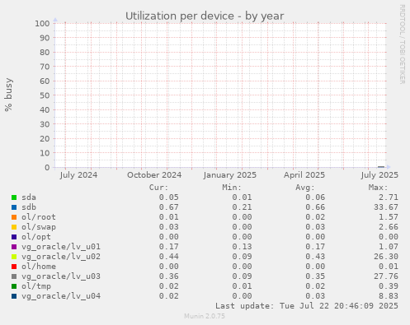Click vg_oracle/lv_u01 minimum value 0.13
This screenshot has height=325, width=410.
[242, 247]
